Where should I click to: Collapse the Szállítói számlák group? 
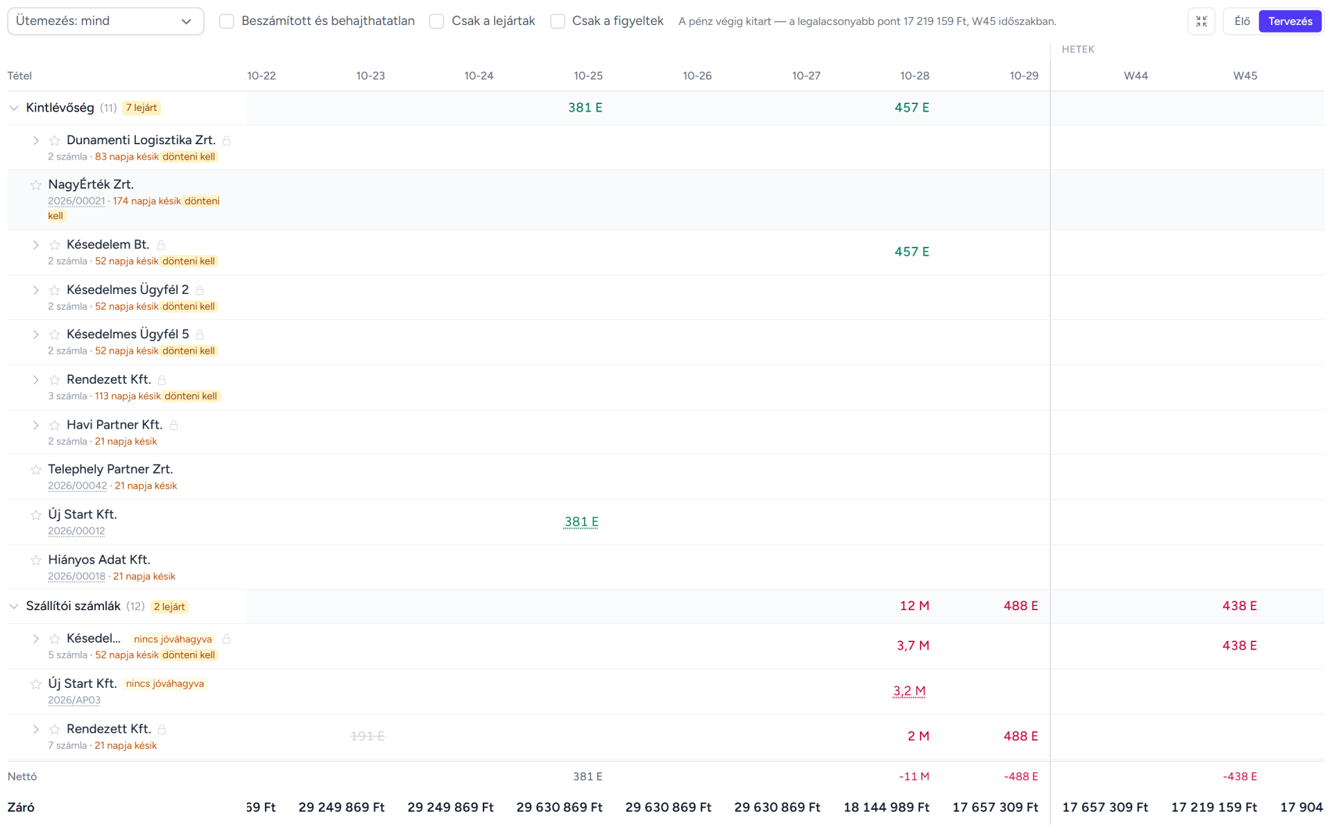[x=14, y=607]
